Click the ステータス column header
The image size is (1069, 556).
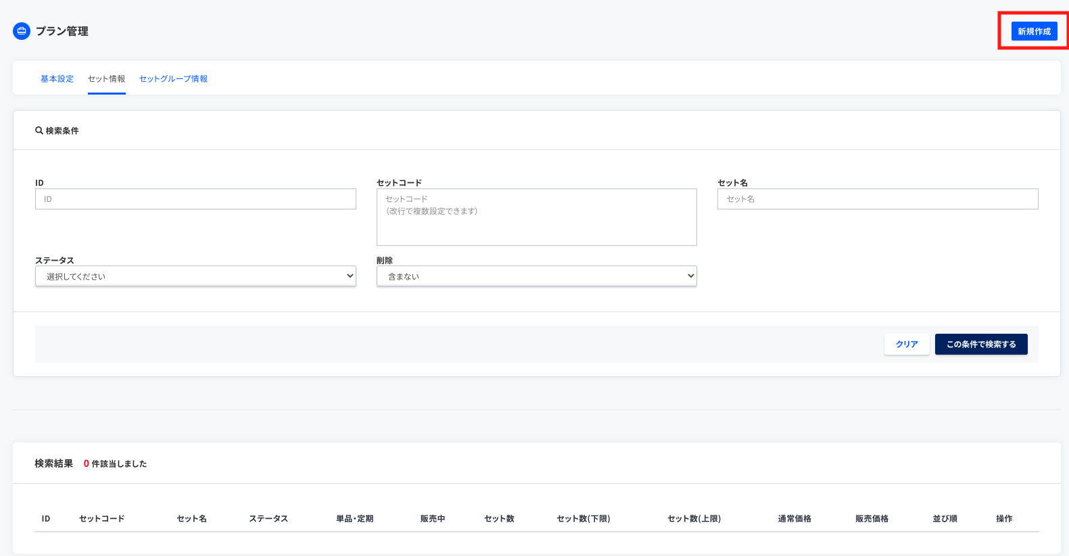coord(268,519)
